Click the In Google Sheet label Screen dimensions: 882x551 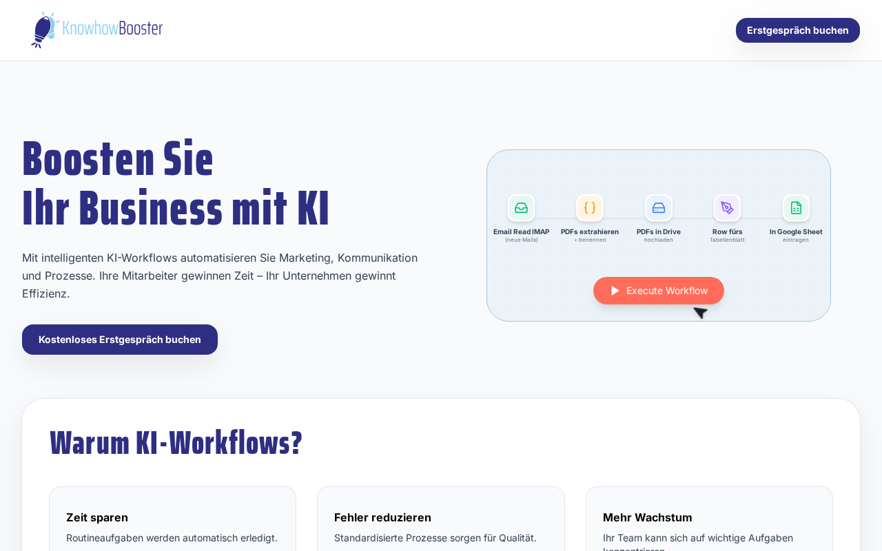pyautogui.click(x=796, y=232)
